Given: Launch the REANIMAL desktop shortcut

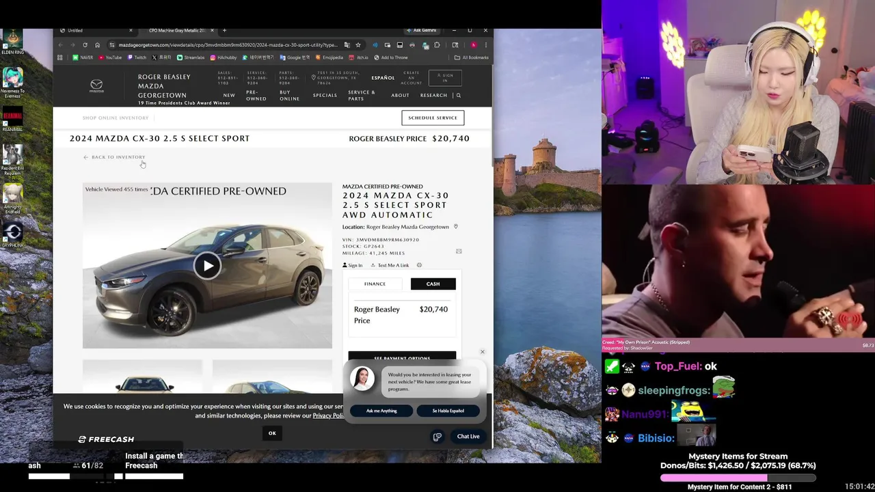Looking at the screenshot, I should point(12,120).
